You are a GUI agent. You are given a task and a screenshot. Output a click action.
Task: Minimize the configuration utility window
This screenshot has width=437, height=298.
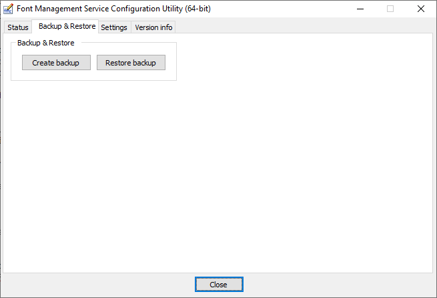pyautogui.click(x=360, y=9)
